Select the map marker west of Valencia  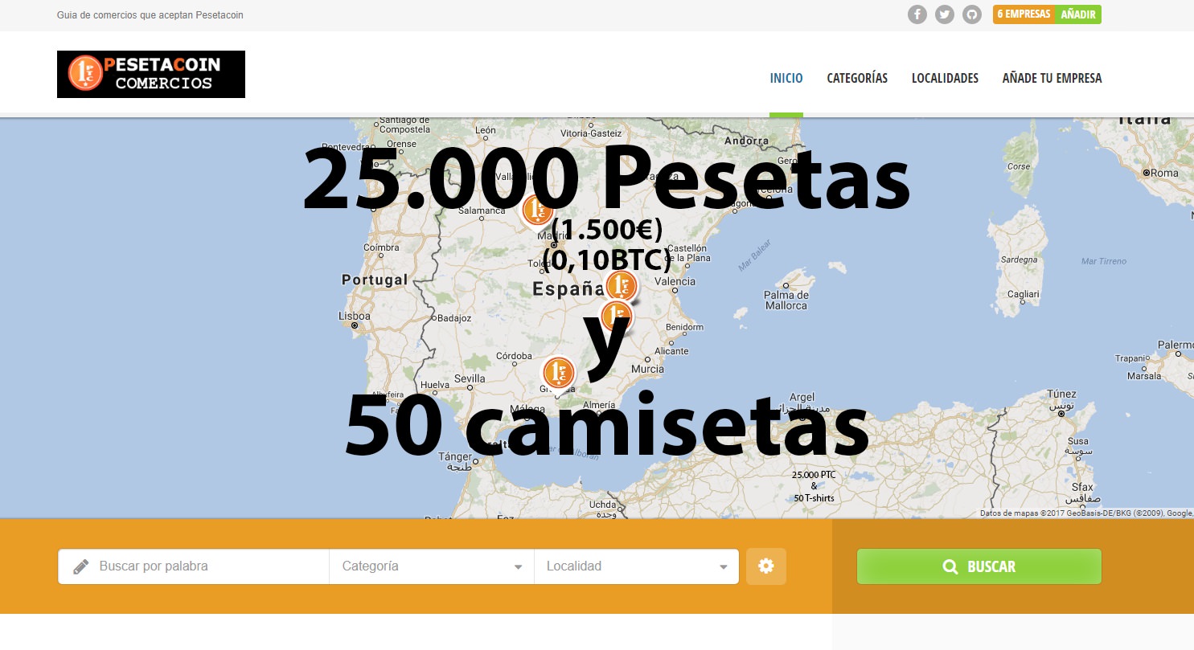tap(621, 285)
